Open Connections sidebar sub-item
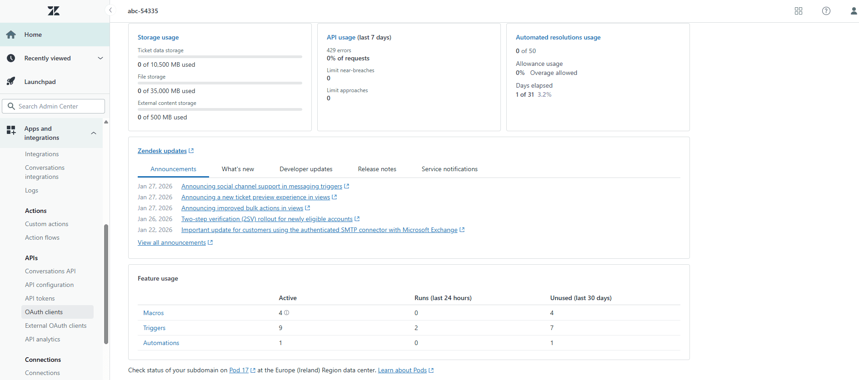This screenshot has height=380, width=859. pyautogui.click(x=42, y=373)
